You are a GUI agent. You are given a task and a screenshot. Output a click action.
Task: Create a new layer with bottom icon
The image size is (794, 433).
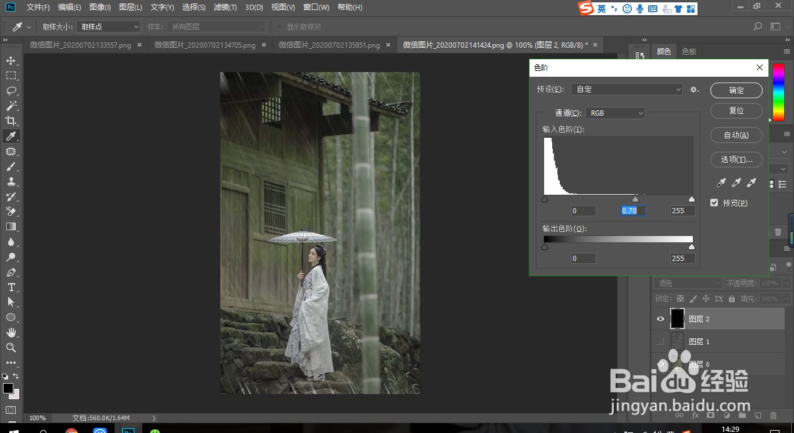click(x=757, y=416)
